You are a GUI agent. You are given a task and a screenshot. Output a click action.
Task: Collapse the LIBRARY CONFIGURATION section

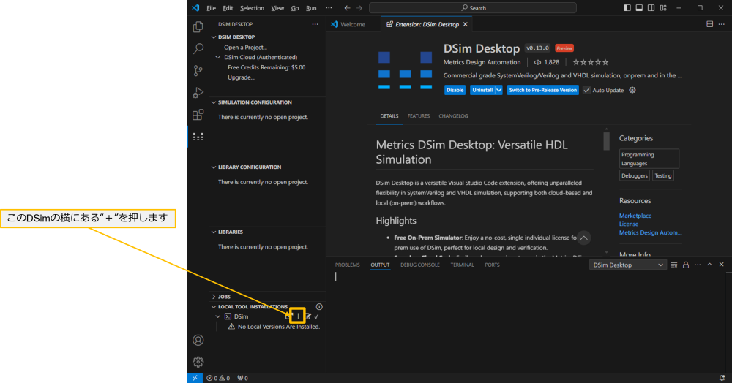[214, 167]
